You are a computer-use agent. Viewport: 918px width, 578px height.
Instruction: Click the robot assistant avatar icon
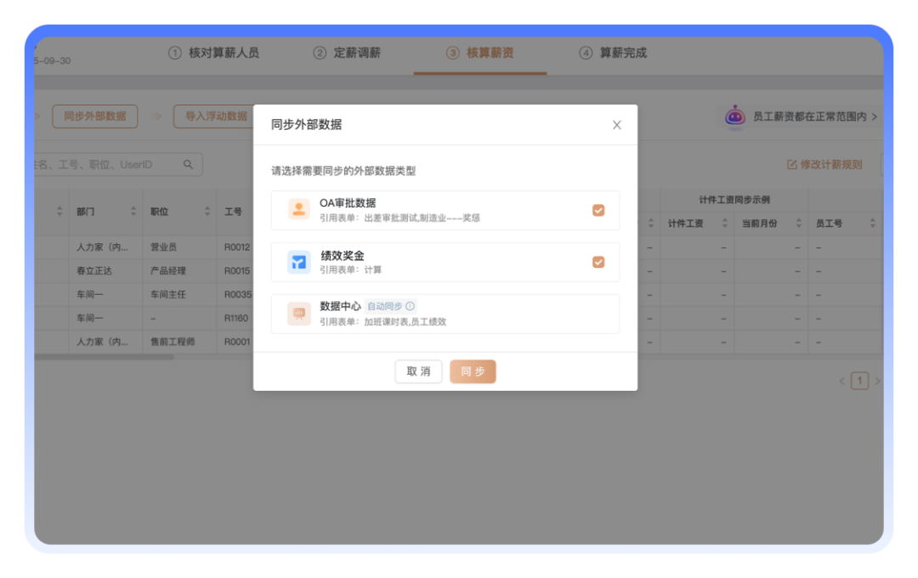pos(735,116)
